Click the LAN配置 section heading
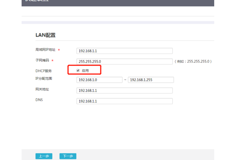Image resolution: width=250 pixels, height=160 pixels. pyautogui.click(x=45, y=35)
